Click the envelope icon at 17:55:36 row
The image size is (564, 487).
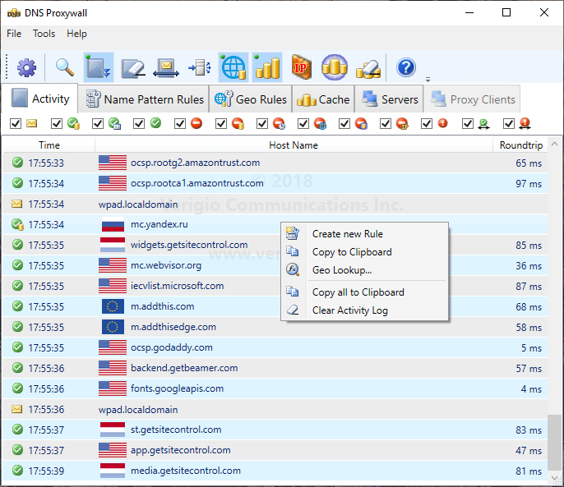pos(17,409)
